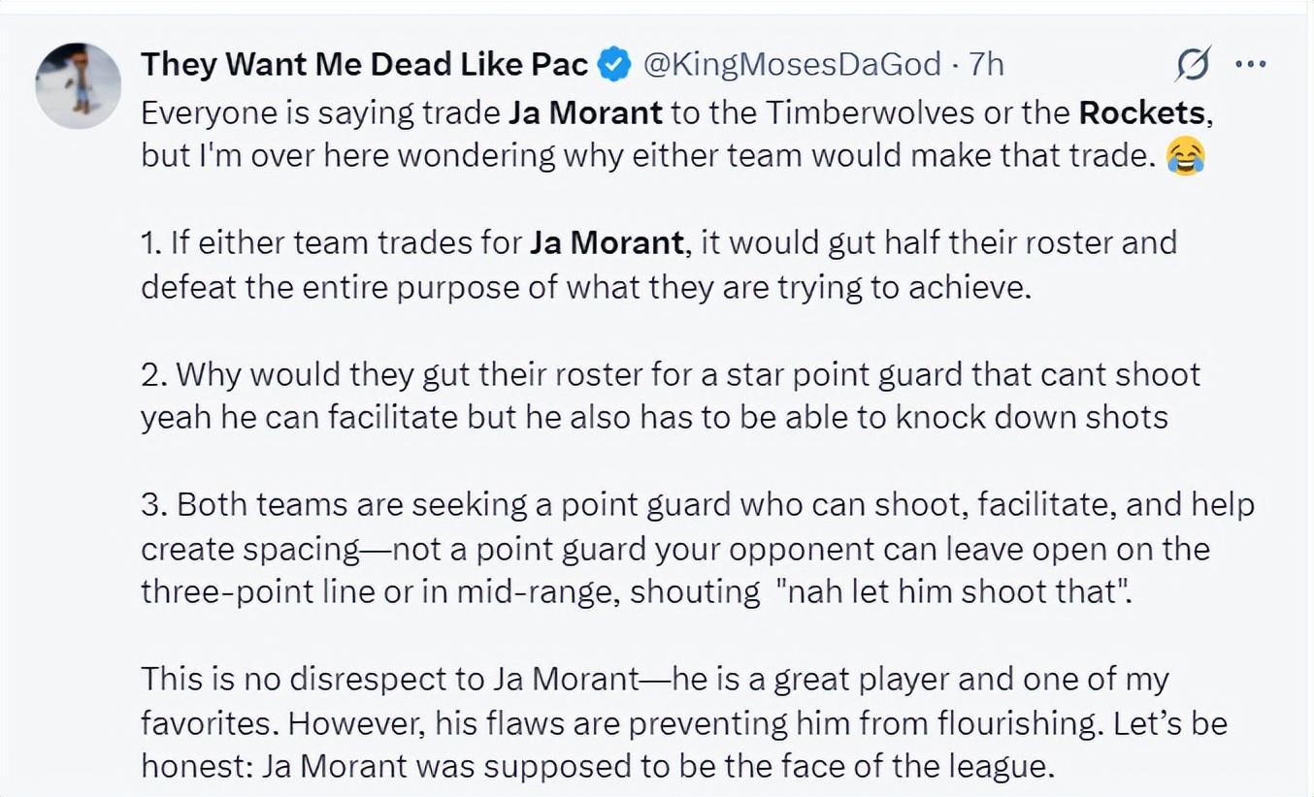Click bold "Ja Morant" in the opening sentence
Screen dimensions: 1314x797
586,112
